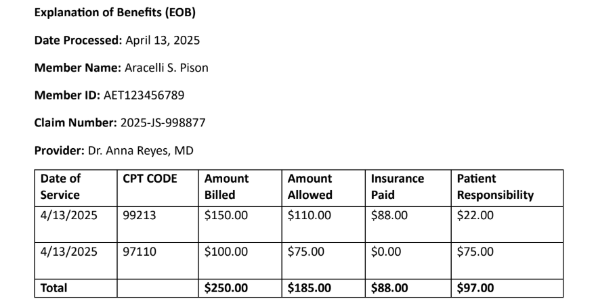Click the $250.00 total billed cell
The image size is (596, 301).
(240, 288)
